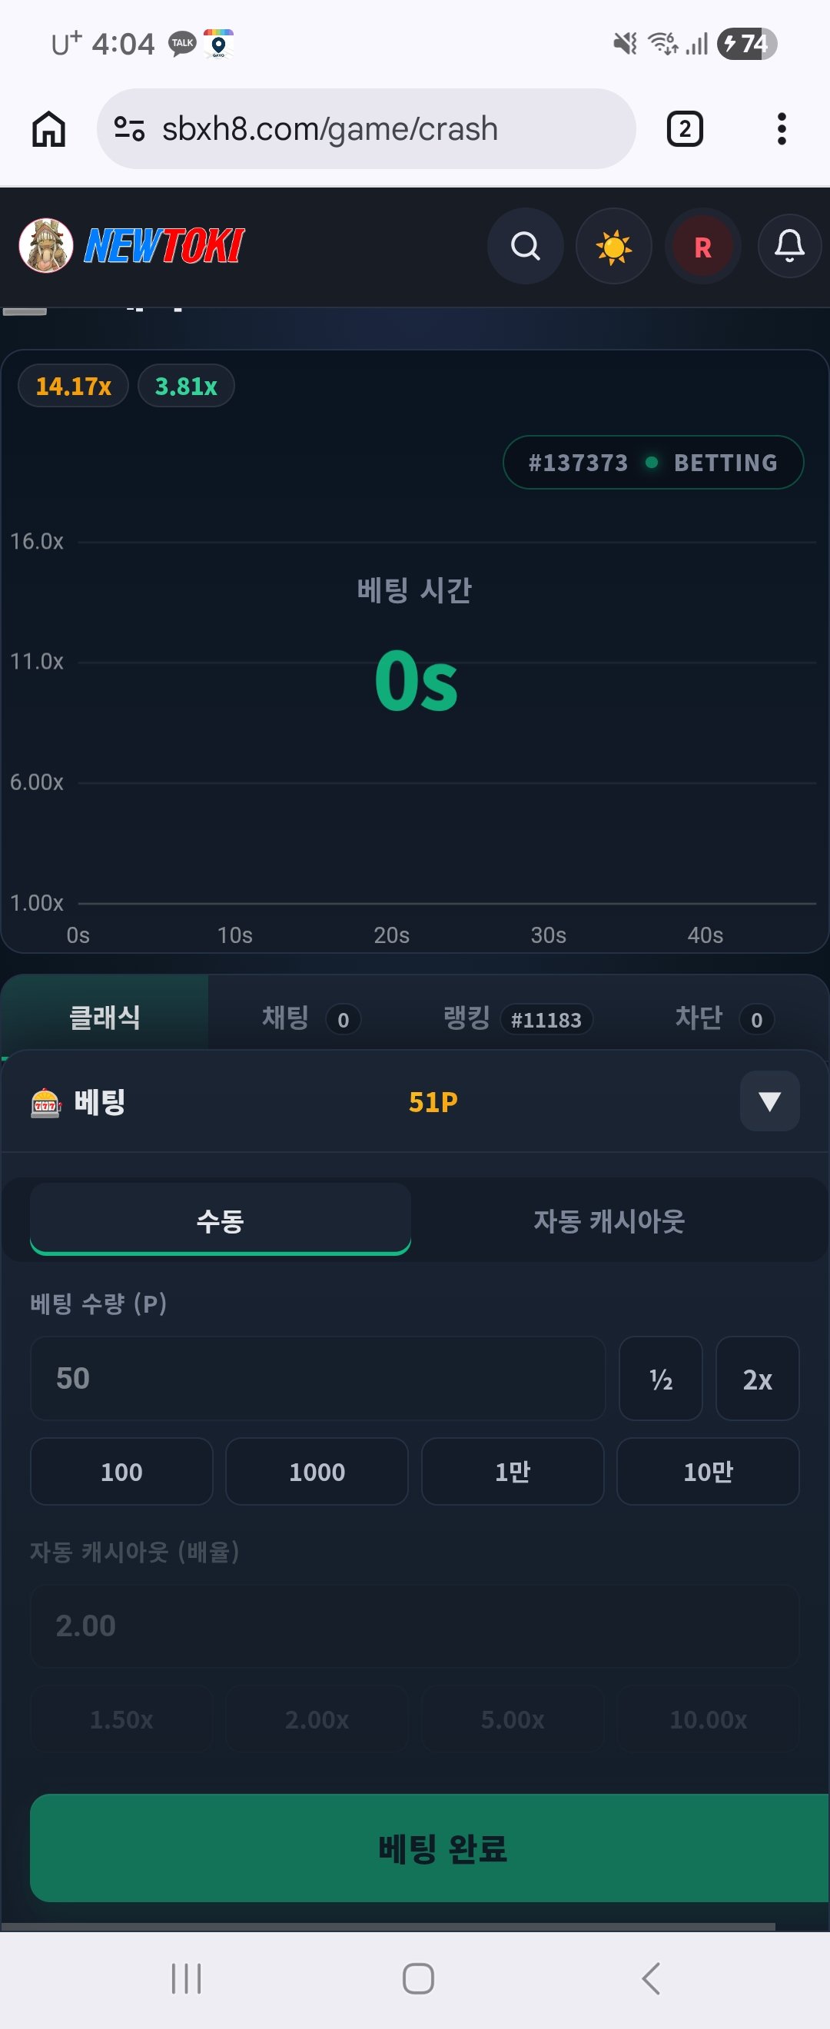The image size is (830, 2029).
Task: Halve the bet with ½ button
Action: pos(660,1378)
